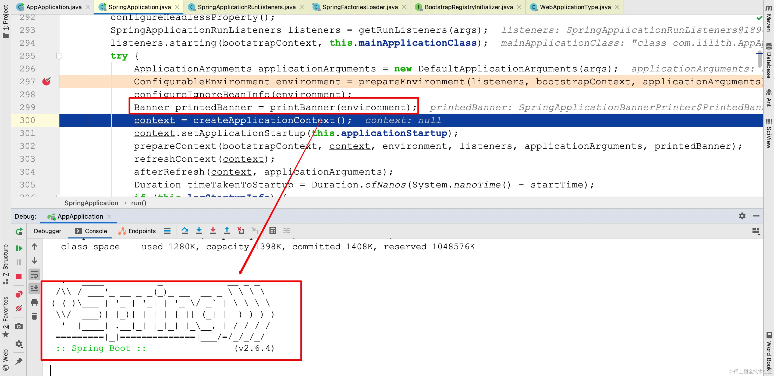
Task: Click the Step Into icon
Action: tap(199, 230)
